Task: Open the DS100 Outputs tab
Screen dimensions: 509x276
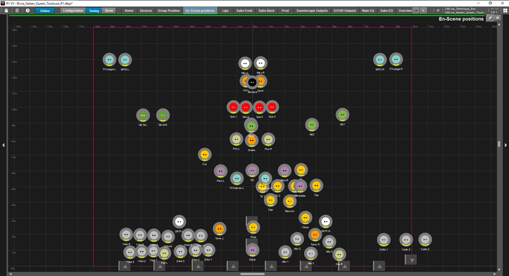Action: [345, 11]
